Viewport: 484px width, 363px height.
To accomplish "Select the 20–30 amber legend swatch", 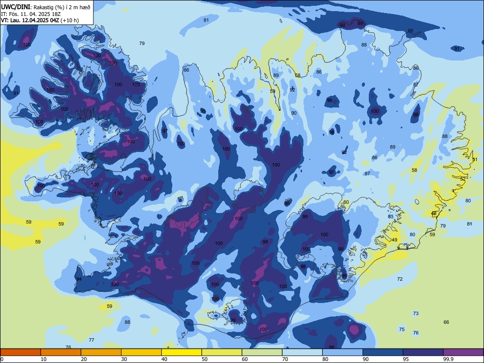I will [x=101, y=352].
